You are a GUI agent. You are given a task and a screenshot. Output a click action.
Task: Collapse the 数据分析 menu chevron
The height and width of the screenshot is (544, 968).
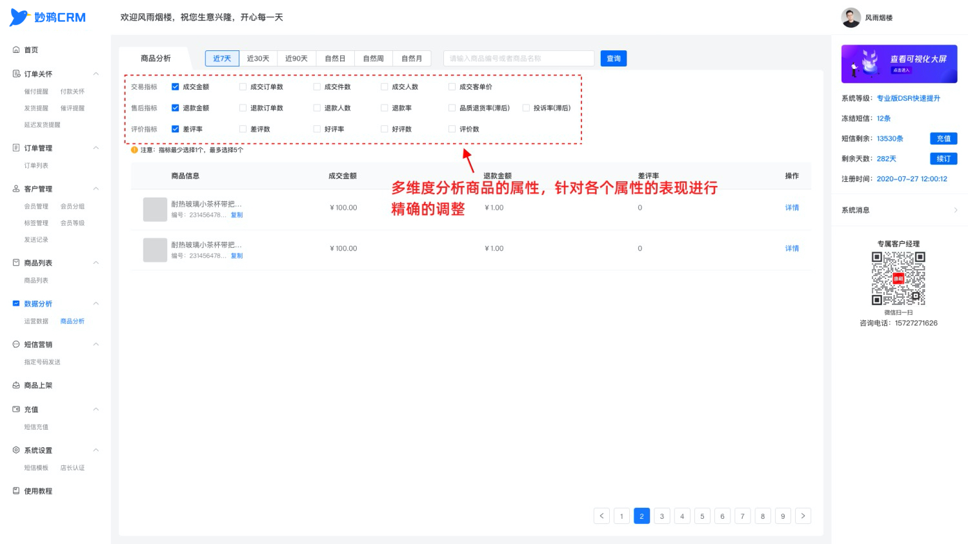(x=96, y=303)
